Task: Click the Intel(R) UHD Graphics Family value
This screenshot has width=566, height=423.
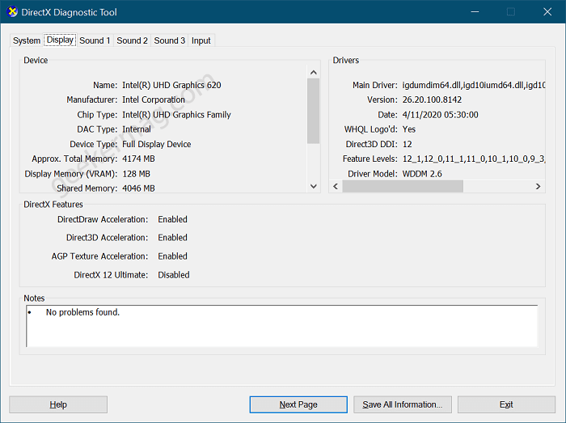Action: pos(176,115)
